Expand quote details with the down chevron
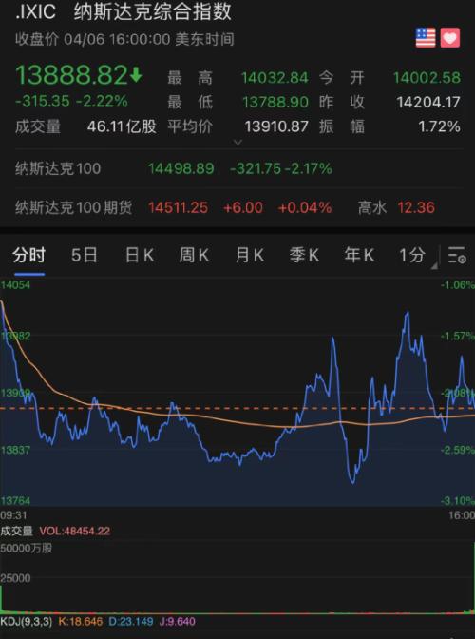The width and height of the screenshot is (475, 639). (x=237, y=143)
